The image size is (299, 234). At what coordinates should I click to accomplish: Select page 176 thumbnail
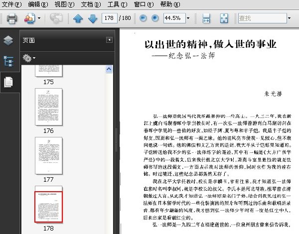pos(49,107)
